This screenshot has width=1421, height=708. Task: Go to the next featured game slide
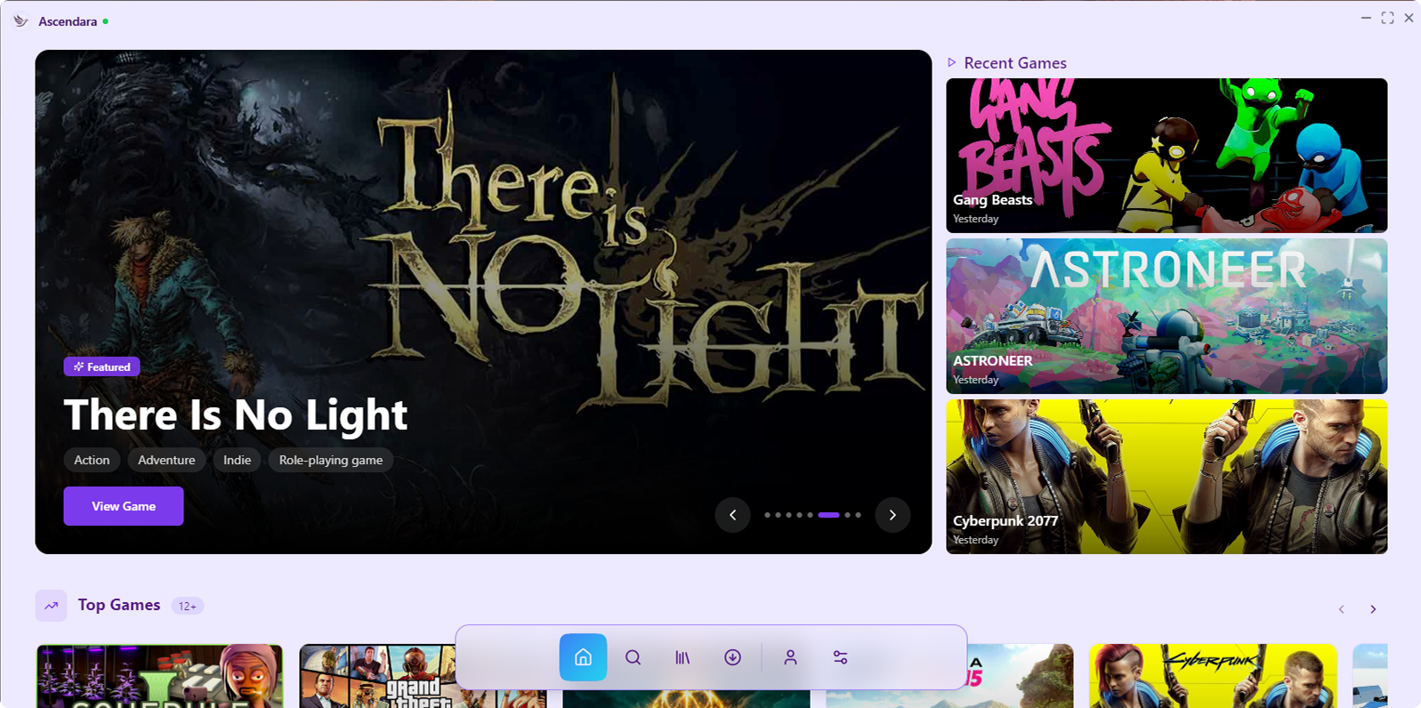coord(892,515)
